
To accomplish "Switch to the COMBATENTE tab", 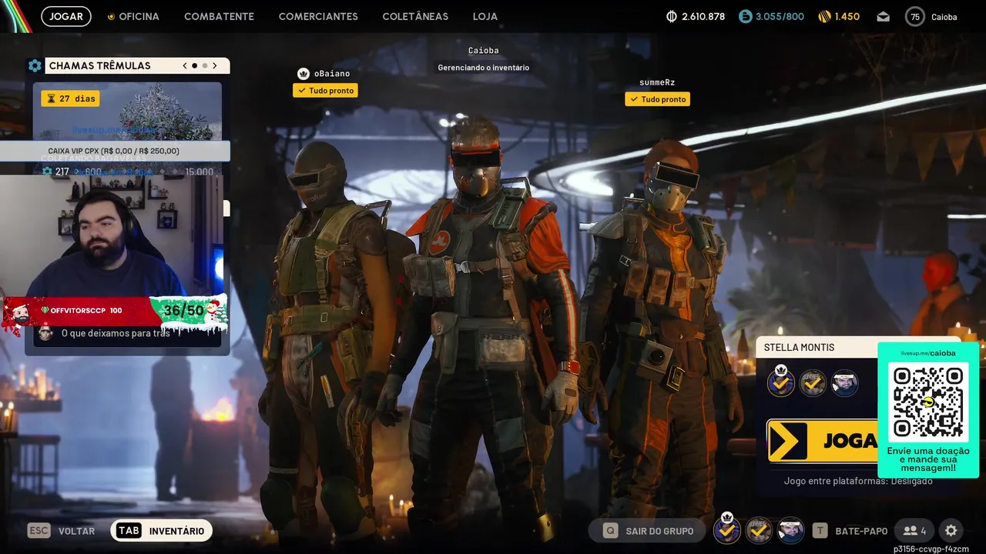I will tap(219, 16).
